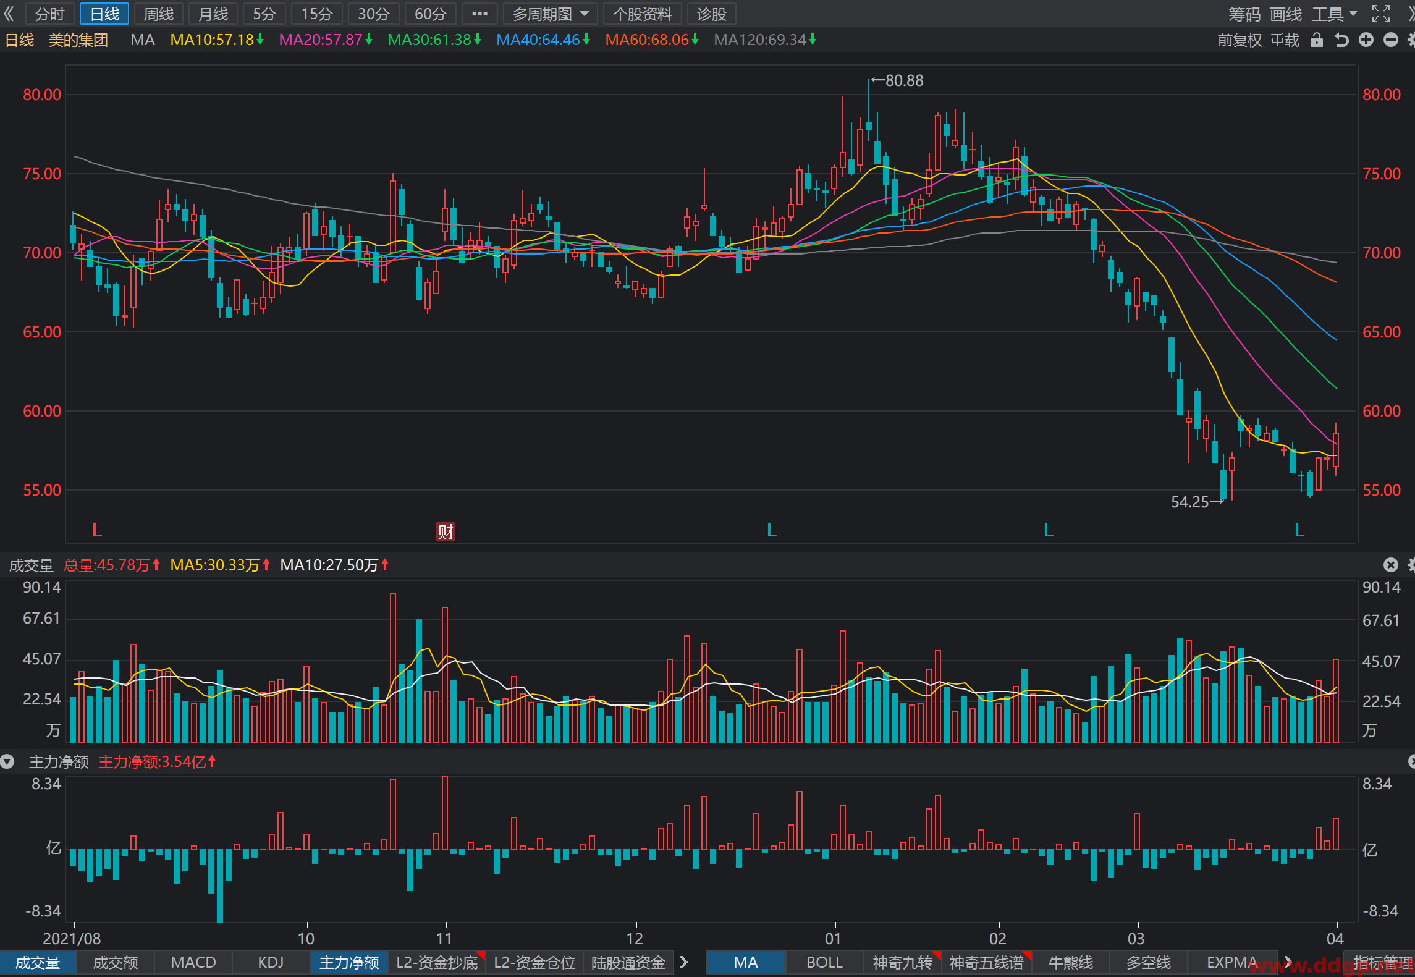
Task: Click the MA20 magenta legend label
Action: (321, 40)
